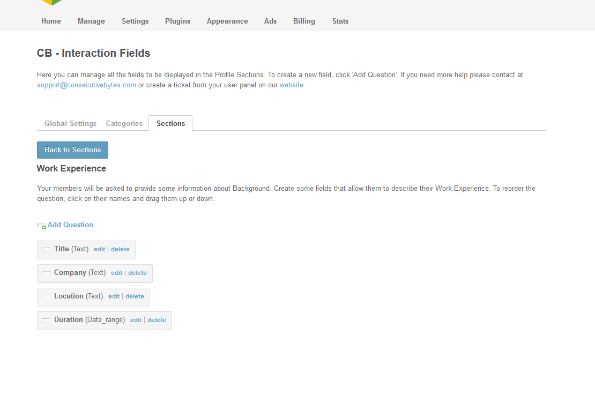Open the website link

[291, 85]
